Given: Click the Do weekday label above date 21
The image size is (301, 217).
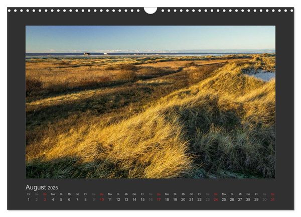Looking at the screenshot, I should pos(191,194).
